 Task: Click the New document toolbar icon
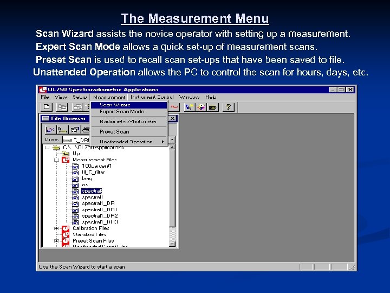click(47, 107)
